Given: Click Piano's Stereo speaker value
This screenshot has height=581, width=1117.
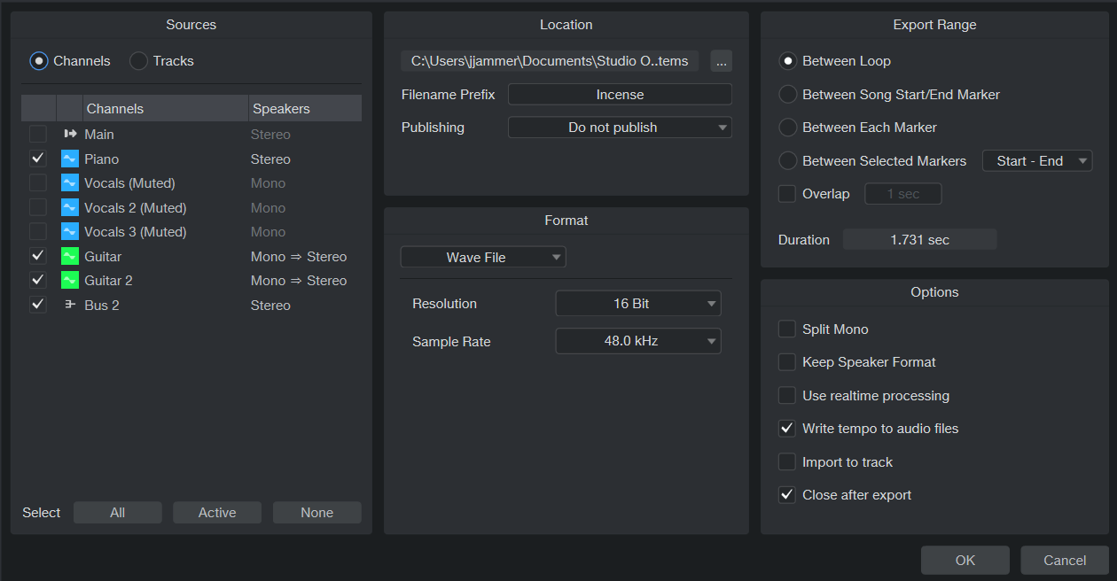Looking at the screenshot, I should pyautogui.click(x=270, y=159).
